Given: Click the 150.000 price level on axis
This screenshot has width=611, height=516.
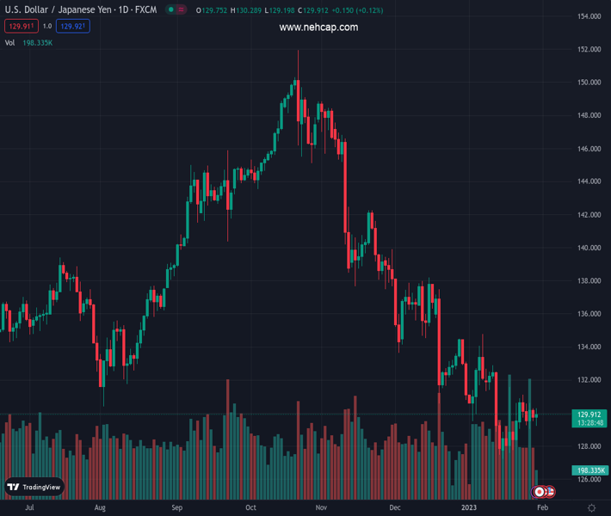Looking at the screenshot, I should (x=589, y=83).
